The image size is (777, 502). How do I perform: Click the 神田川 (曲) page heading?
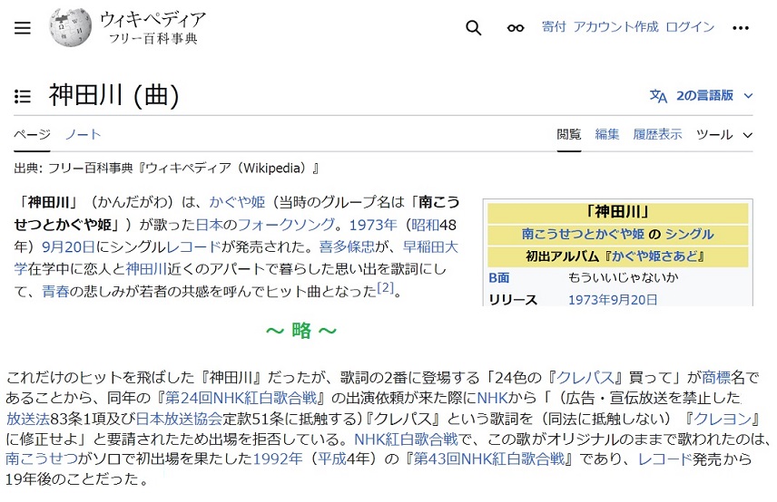pyautogui.click(x=113, y=95)
